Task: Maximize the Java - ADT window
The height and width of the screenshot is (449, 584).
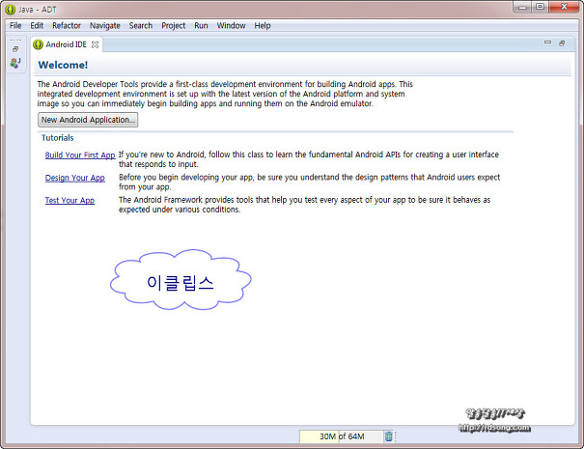Action: coord(540,7)
